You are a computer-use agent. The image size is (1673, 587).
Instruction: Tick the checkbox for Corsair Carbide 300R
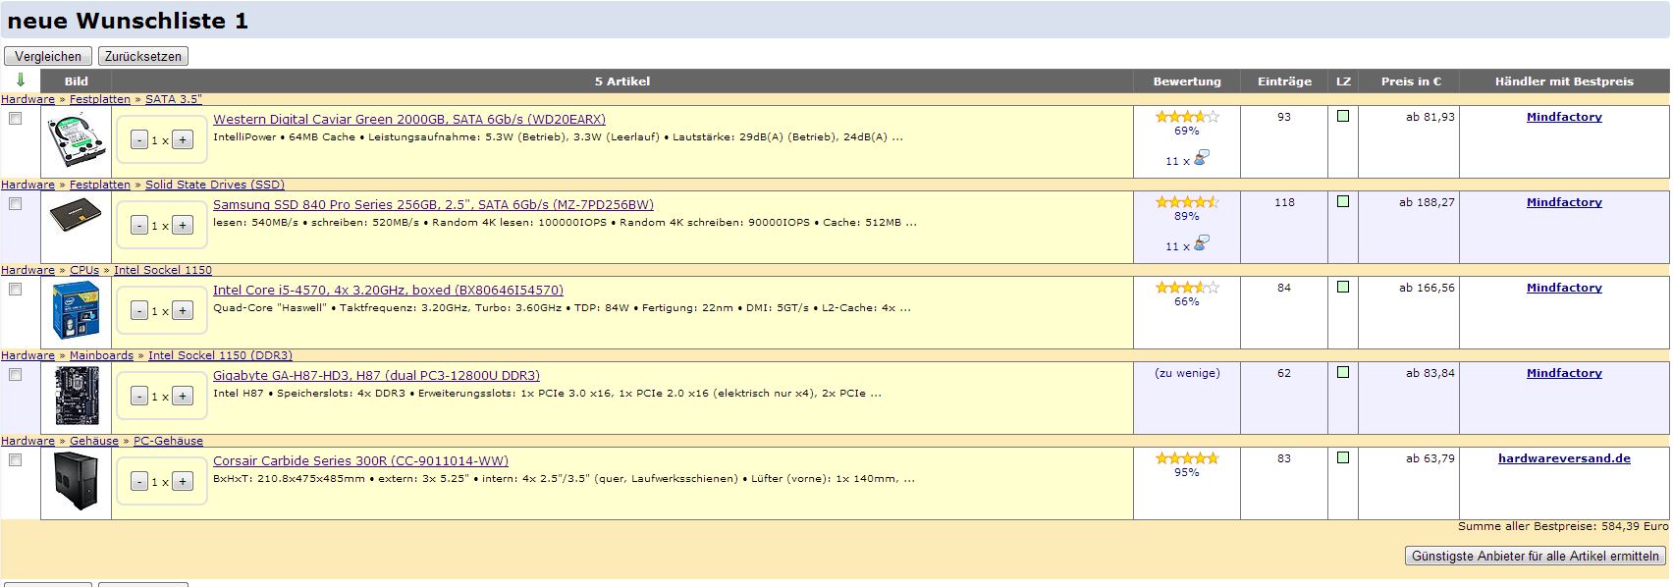15,459
